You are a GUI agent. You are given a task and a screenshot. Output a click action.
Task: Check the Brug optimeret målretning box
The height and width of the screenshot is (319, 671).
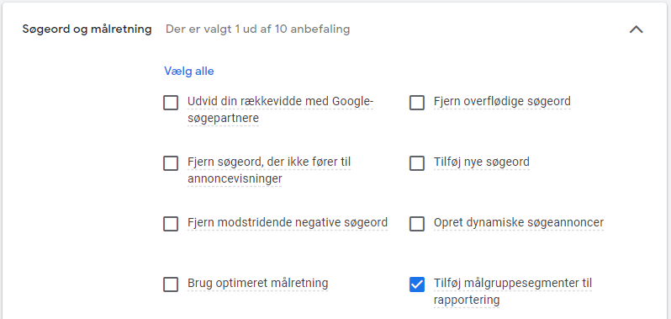(x=171, y=284)
